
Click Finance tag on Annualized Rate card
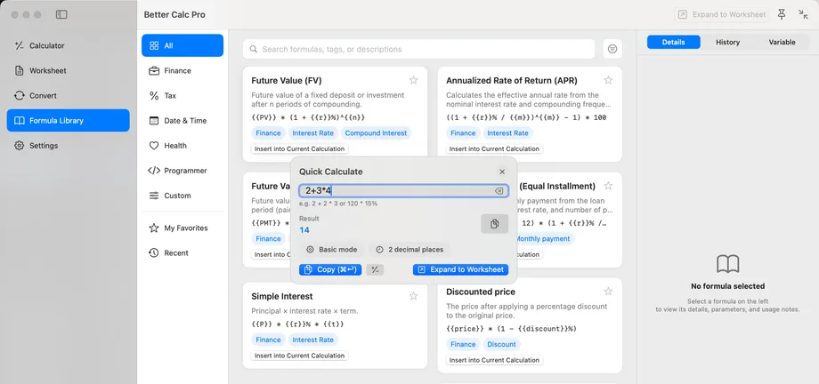click(x=463, y=133)
